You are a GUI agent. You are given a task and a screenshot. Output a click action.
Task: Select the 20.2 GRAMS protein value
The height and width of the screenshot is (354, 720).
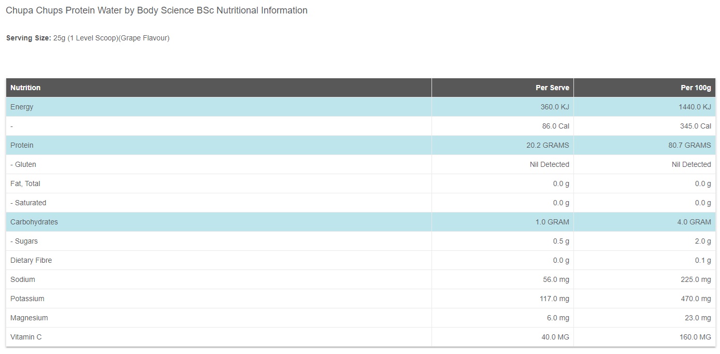coord(548,145)
